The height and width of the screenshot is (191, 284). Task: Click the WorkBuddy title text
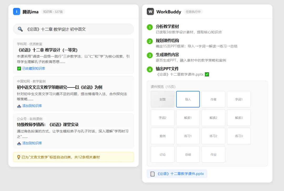click(x=169, y=12)
